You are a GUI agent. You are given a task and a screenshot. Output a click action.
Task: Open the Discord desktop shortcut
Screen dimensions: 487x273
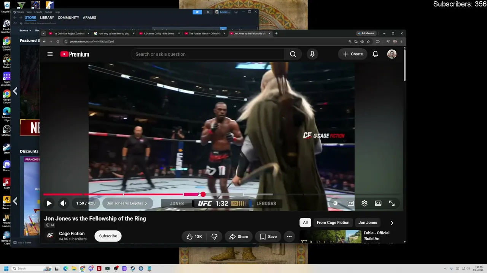tap(6, 166)
